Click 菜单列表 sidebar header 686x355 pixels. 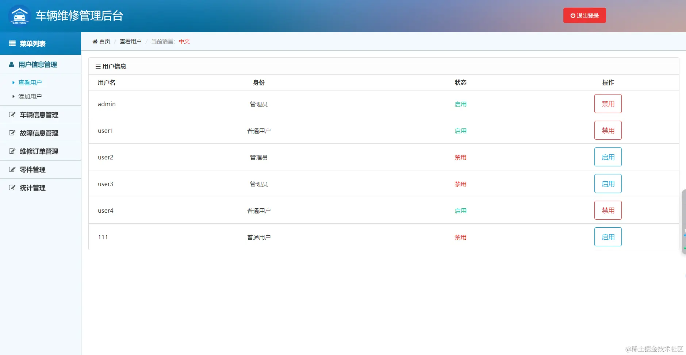click(41, 43)
